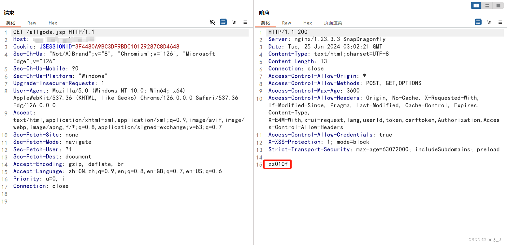Switch to the 美化 tab in the 请求 panel
This screenshot has height=245, width=507.
click(10, 23)
